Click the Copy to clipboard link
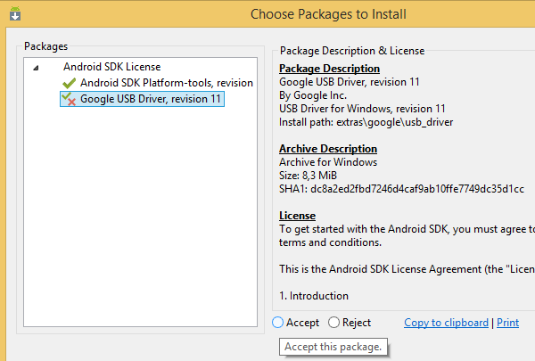This screenshot has width=535, height=361. (x=447, y=323)
